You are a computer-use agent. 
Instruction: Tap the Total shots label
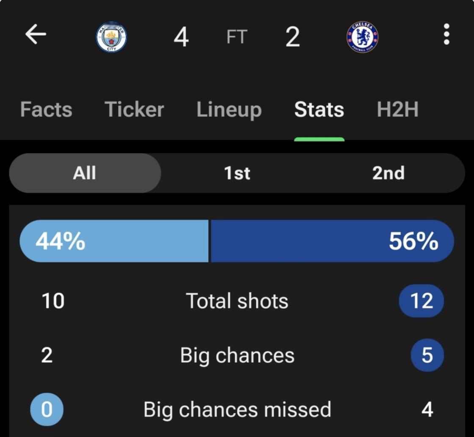point(237,301)
